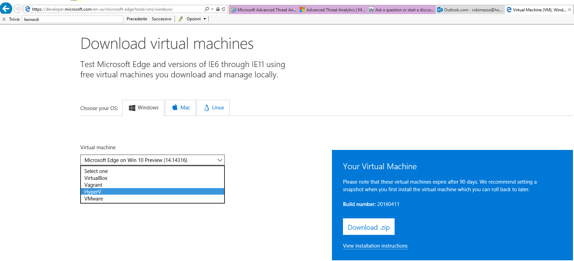Switch to Advanced Threat Analytics tab
Image resolution: width=574 pixels, height=261 pixels.
click(332, 10)
